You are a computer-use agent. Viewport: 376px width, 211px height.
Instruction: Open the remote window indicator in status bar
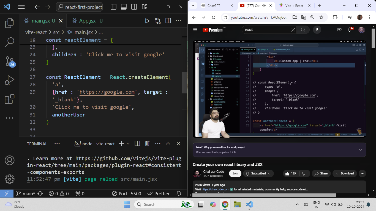click(7, 193)
